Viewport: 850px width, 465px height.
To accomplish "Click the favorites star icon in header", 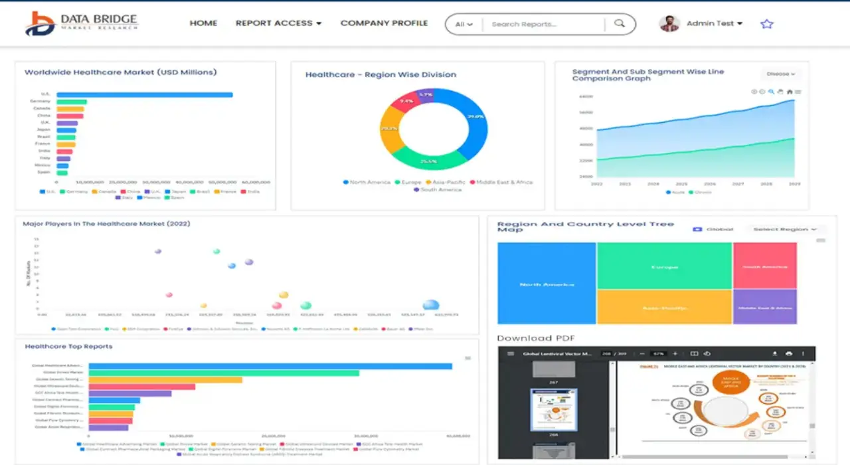I will click(767, 24).
